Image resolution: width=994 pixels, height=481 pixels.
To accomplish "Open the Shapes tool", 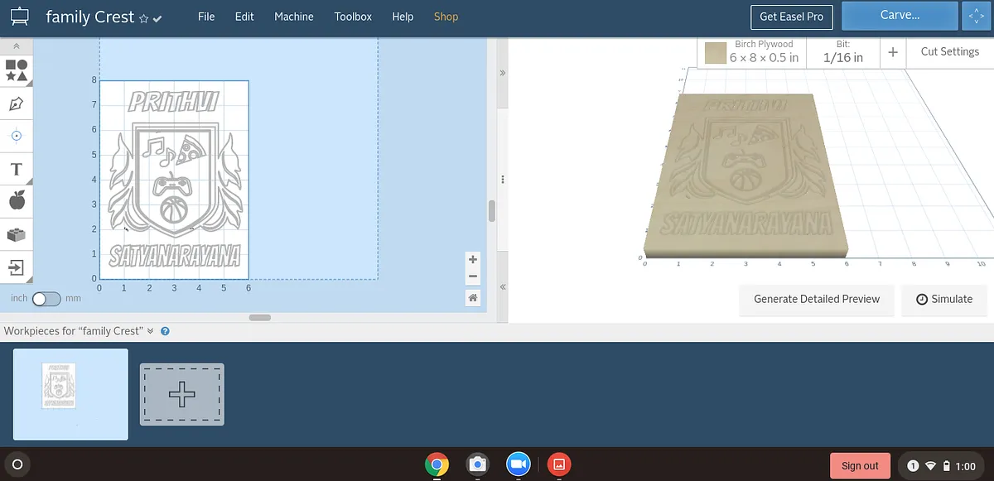I will 16,70.
